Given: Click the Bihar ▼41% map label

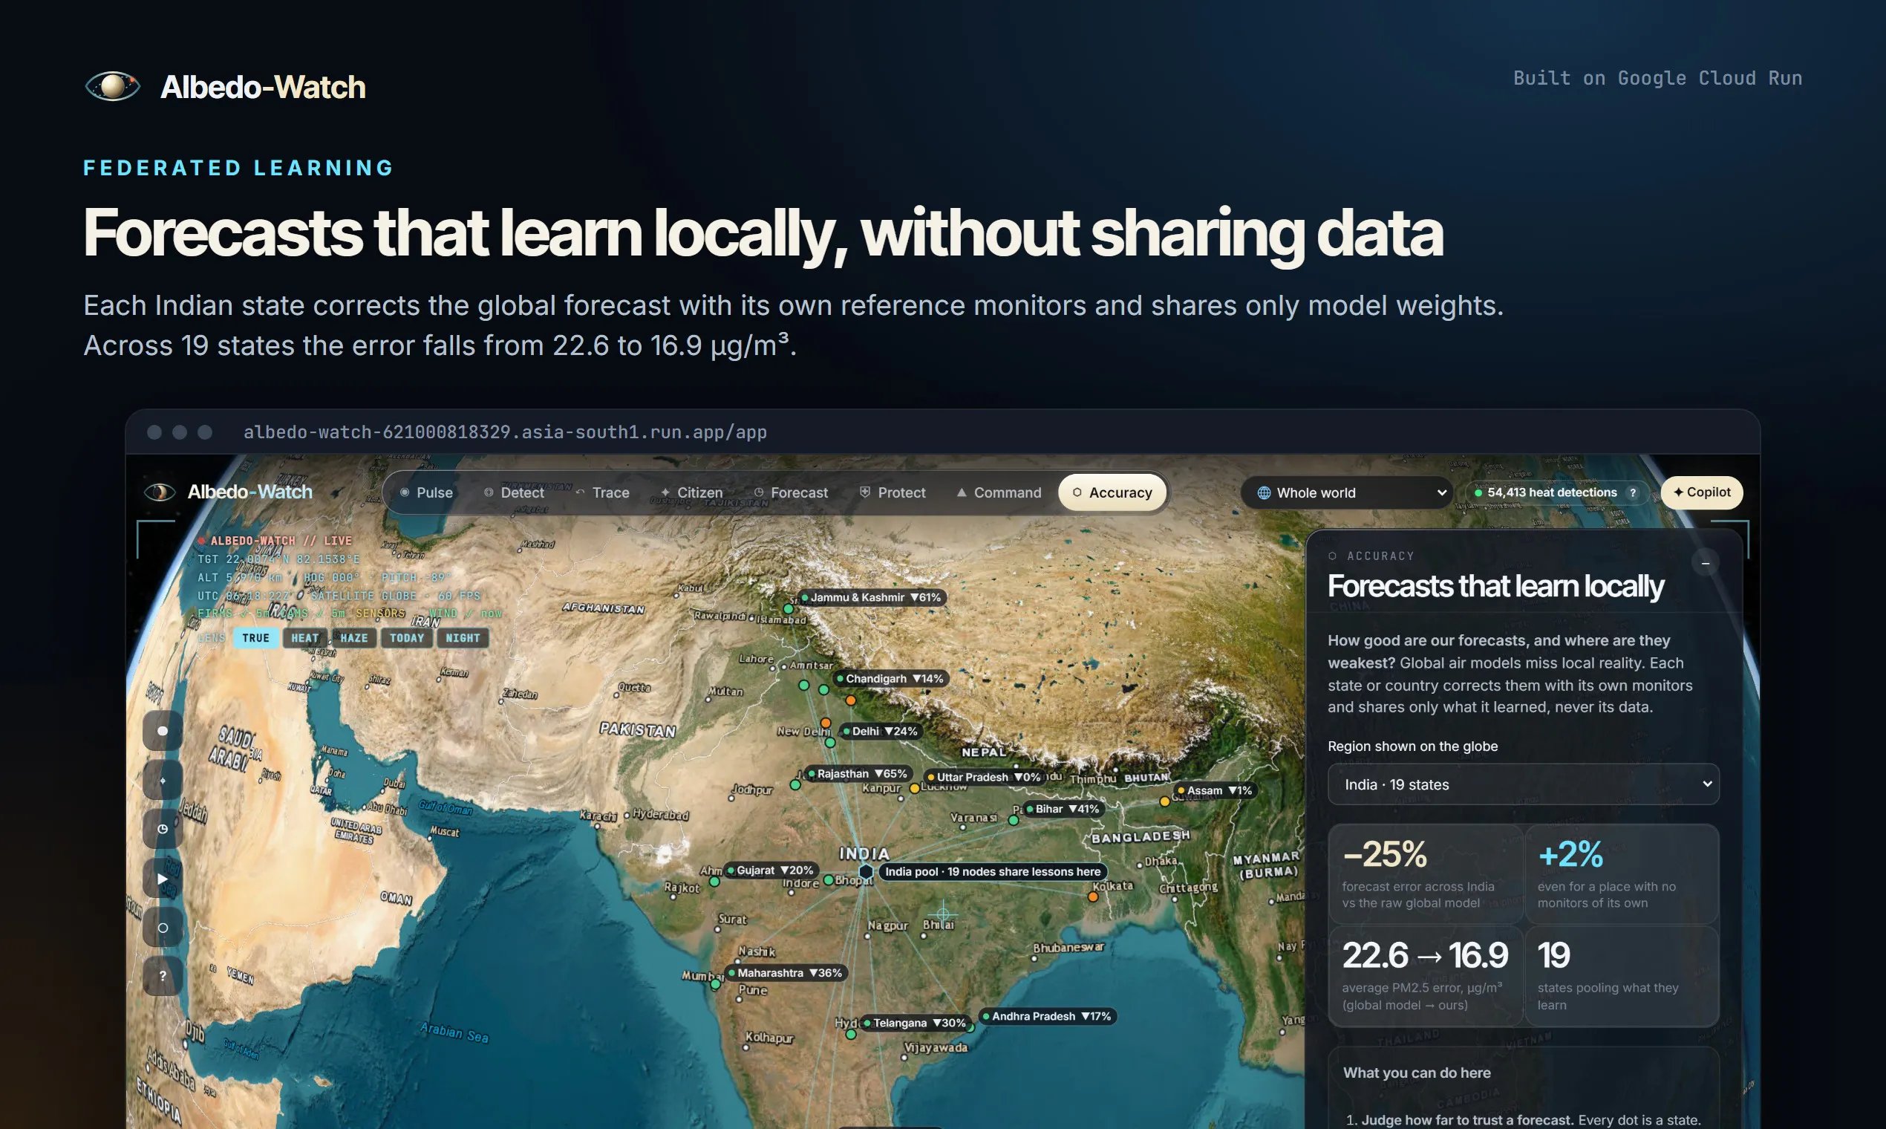Looking at the screenshot, I should (1063, 810).
